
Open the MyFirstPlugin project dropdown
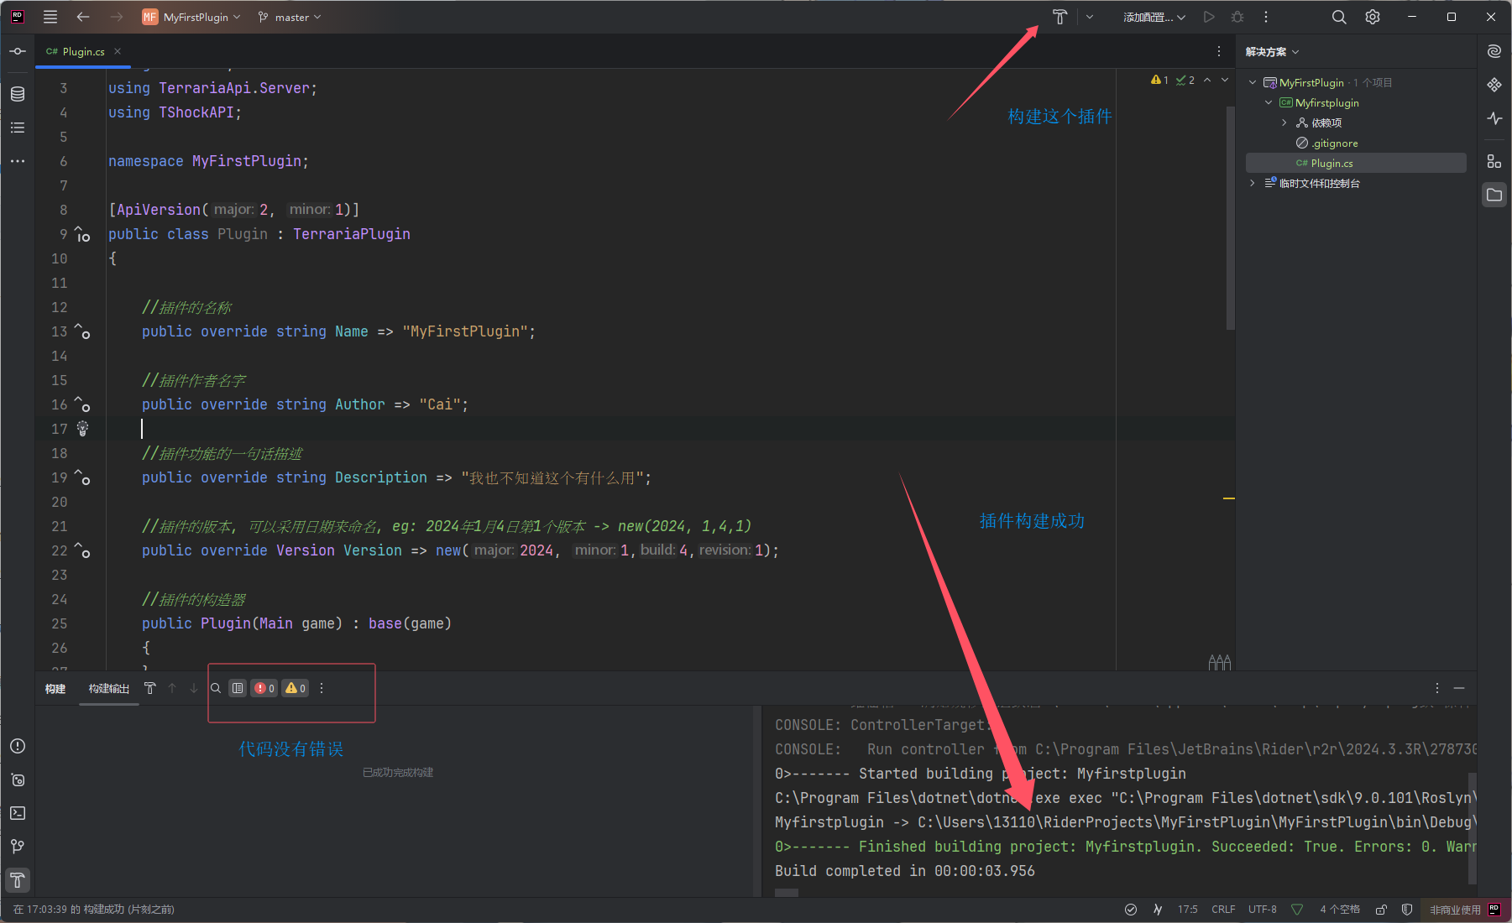point(191,17)
